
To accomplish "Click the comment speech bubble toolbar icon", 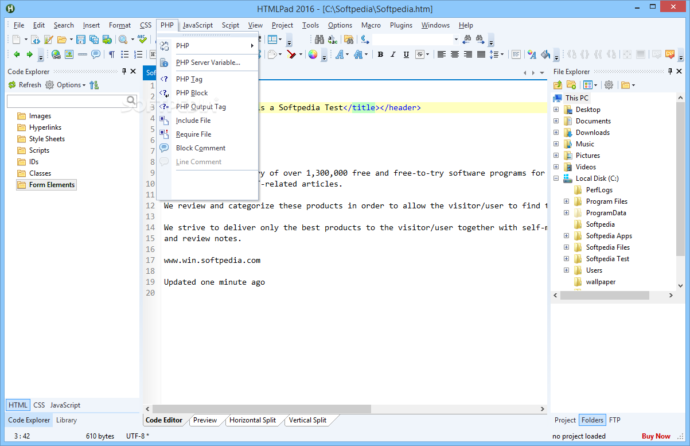I will click(x=96, y=54).
